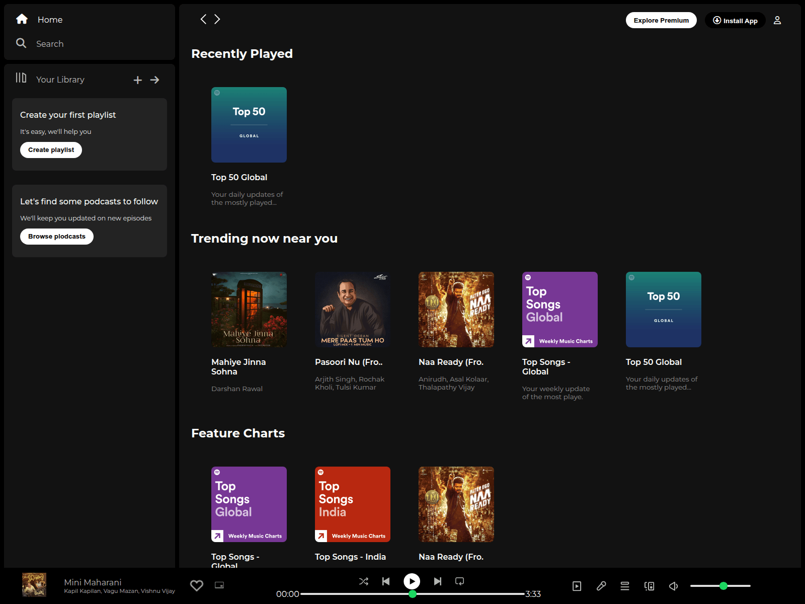Expand Your Library with arrow icon
Image resolution: width=805 pixels, height=604 pixels.
coord(154,80)
